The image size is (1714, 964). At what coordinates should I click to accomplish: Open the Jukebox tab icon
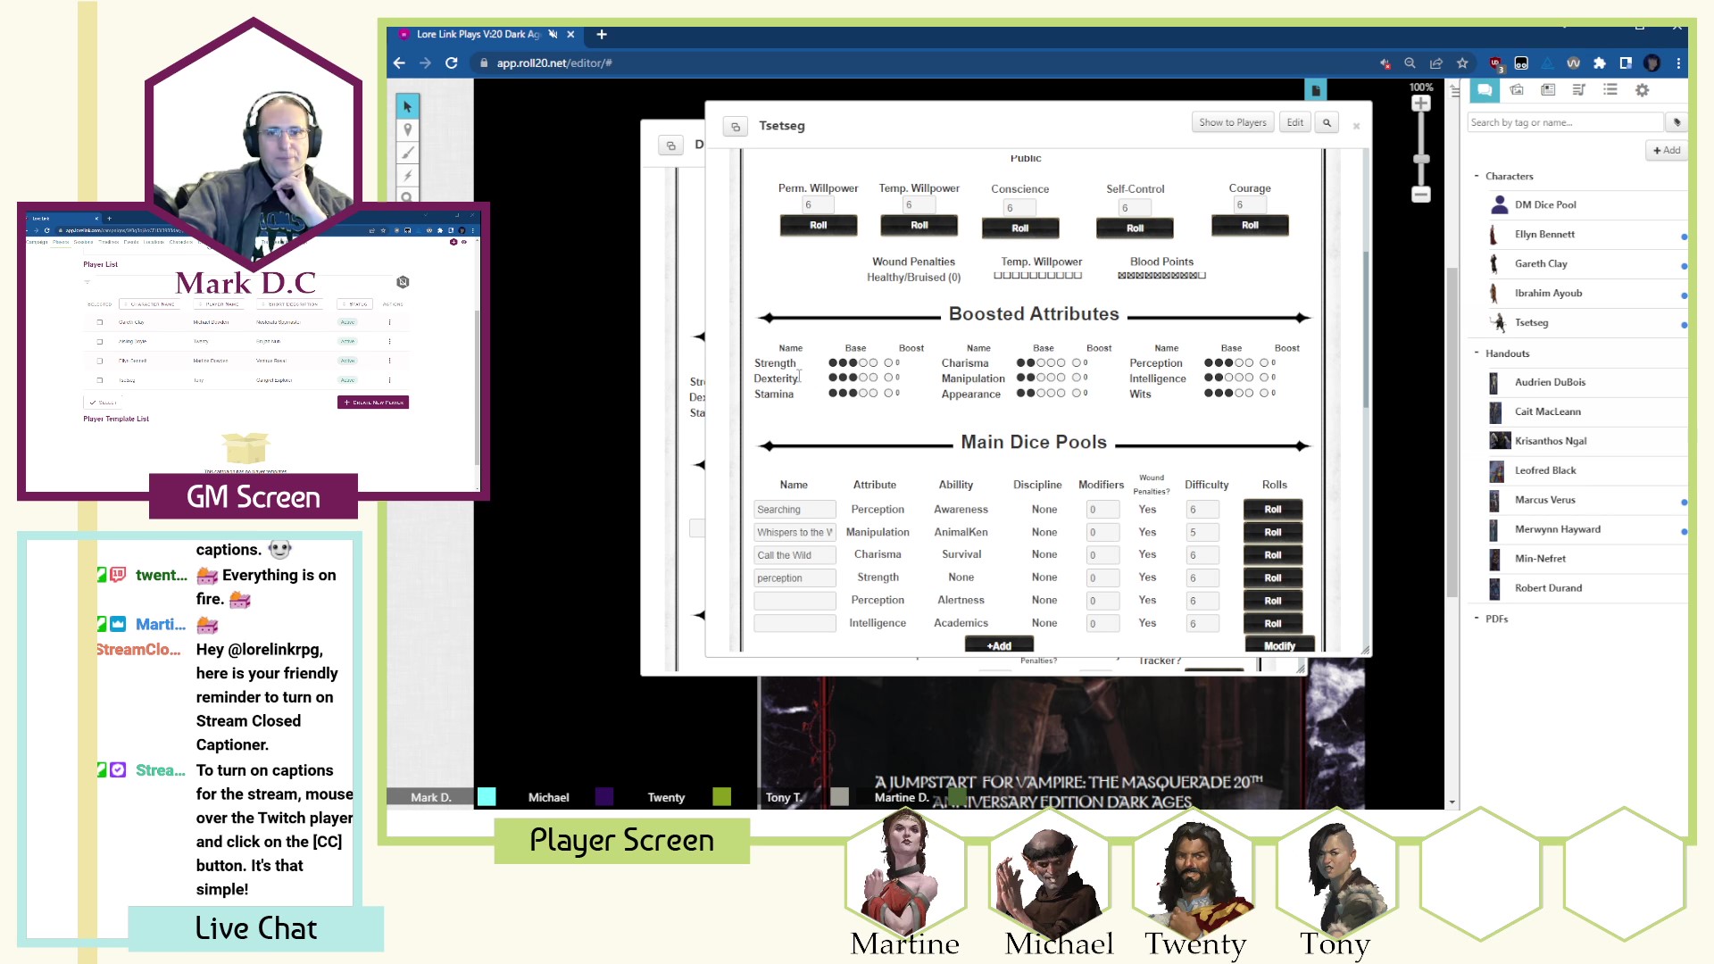[1578, 90]
